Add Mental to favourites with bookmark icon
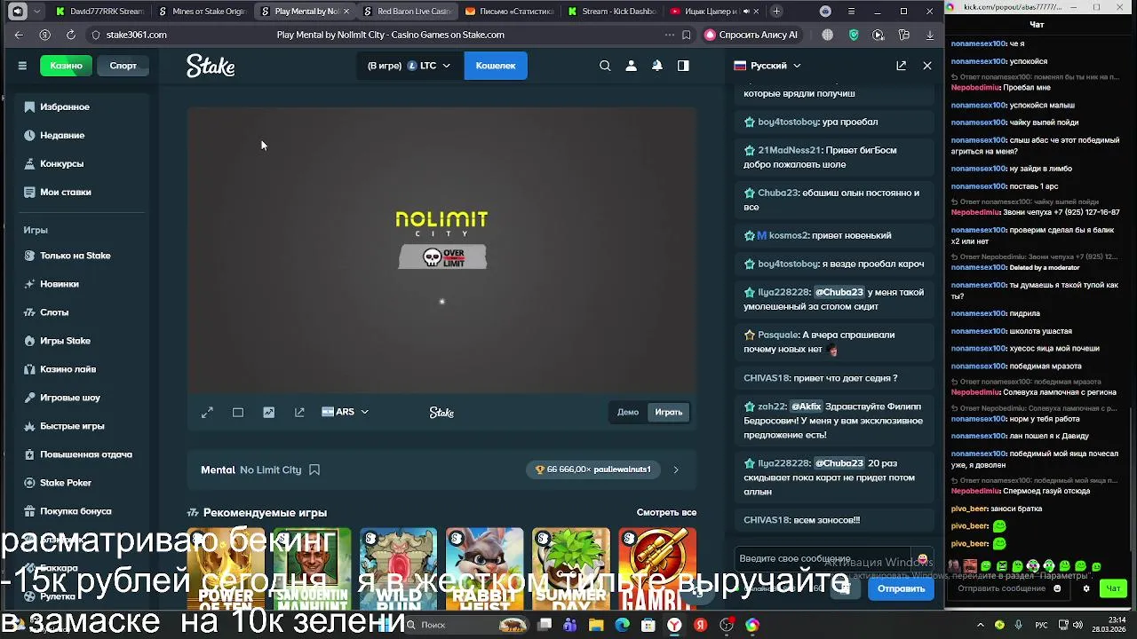 pos(314,469)
